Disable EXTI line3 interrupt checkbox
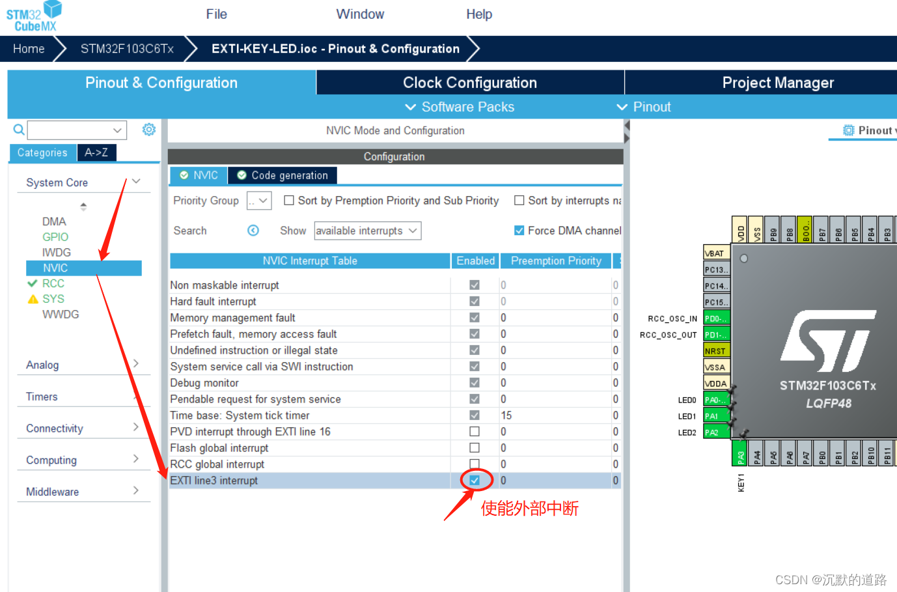 coord(475,481)
